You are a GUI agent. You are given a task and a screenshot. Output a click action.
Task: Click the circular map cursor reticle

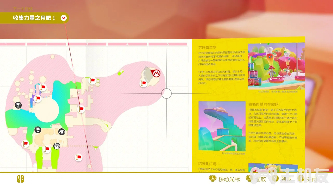tap(166, 94)
